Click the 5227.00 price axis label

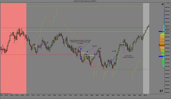click(167, 7)
